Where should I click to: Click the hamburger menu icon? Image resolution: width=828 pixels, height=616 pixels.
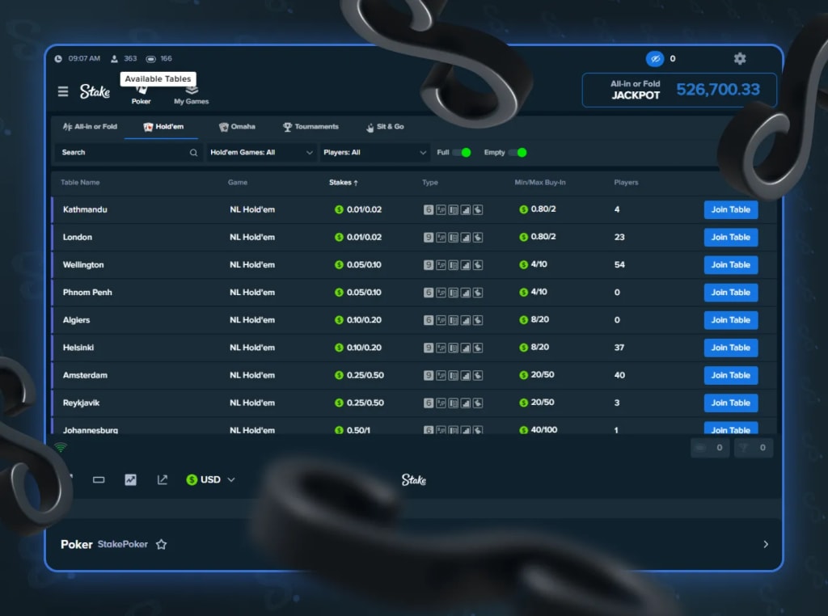(63, 91)
